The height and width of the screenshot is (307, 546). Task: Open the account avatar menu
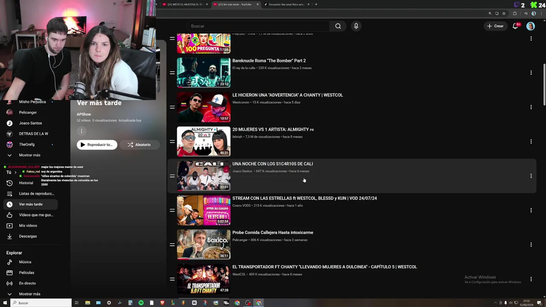click(530, 26)
